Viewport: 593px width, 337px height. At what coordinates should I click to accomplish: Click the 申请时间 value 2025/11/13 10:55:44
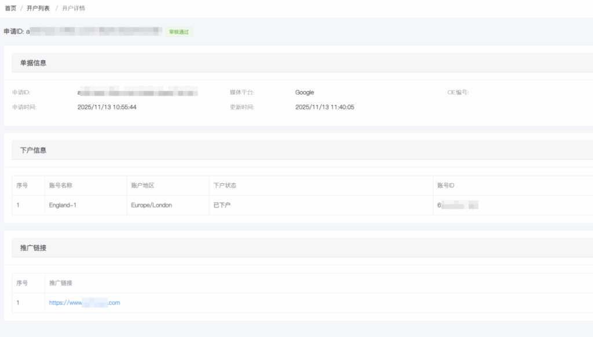point(107,107)
